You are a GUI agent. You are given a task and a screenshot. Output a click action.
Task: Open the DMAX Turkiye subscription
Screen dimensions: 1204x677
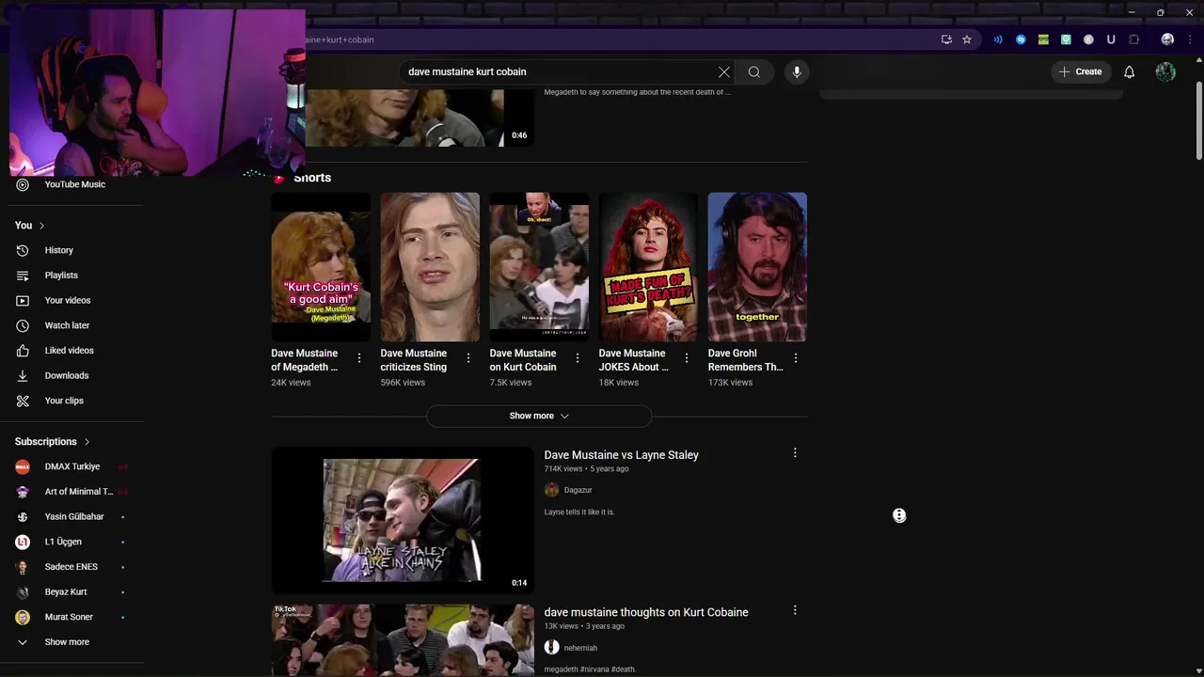(72, 466)
